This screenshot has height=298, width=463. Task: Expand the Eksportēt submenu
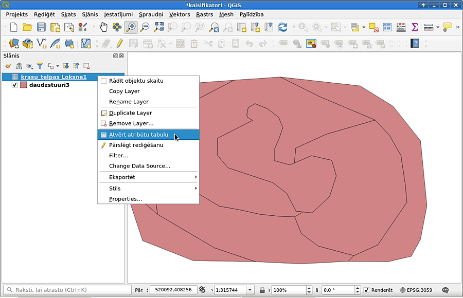195,177
